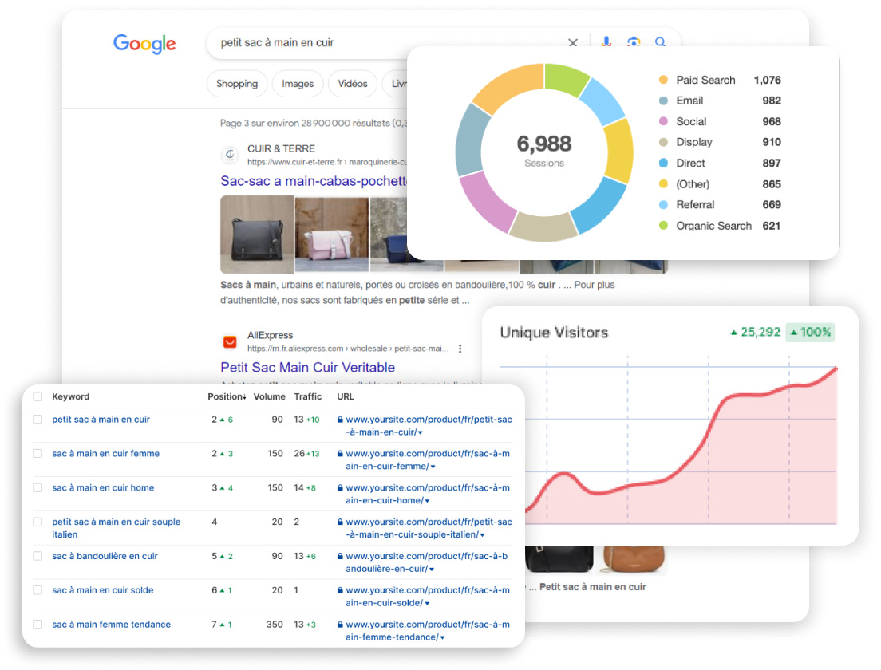Sort by the Position column header
The image size is (881, 670).
pyautogui.click(x=226, y=396)
